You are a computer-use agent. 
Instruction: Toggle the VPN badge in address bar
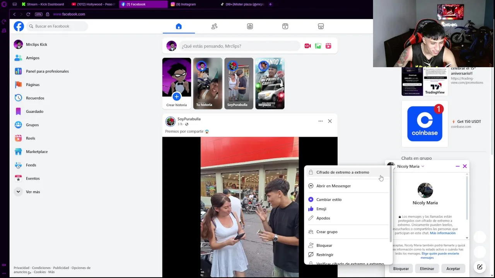[38, 14]
